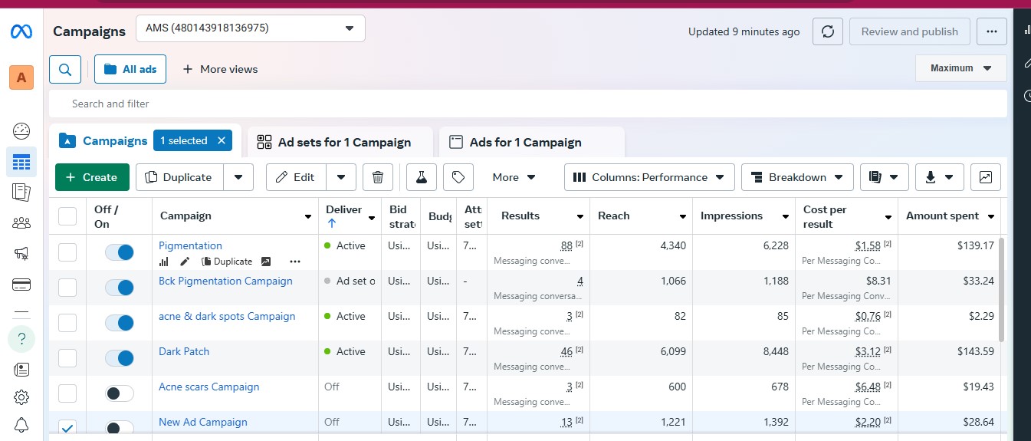The width and height of the screenshot is (1031, 441).
Task: Click the tag label icon
Action: [458, 177]
